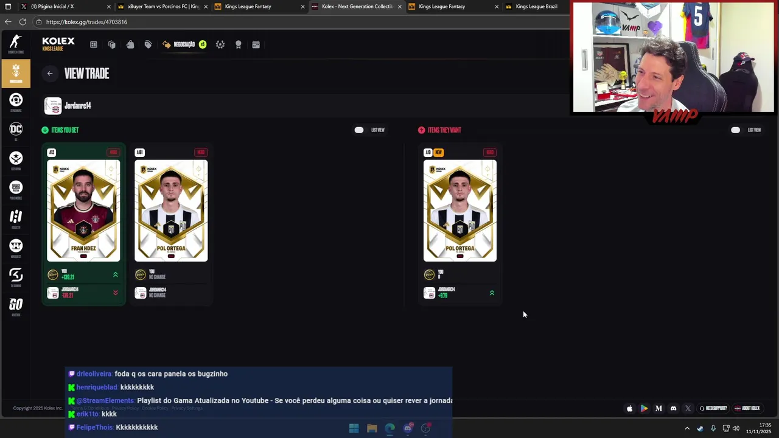Click the NEW badge on wanted card
The width and height of the screenshot is (779, 438).
(438, 153)
